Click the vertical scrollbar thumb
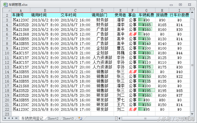The width and height of the screenshot is (197, 123). [192, 65]
